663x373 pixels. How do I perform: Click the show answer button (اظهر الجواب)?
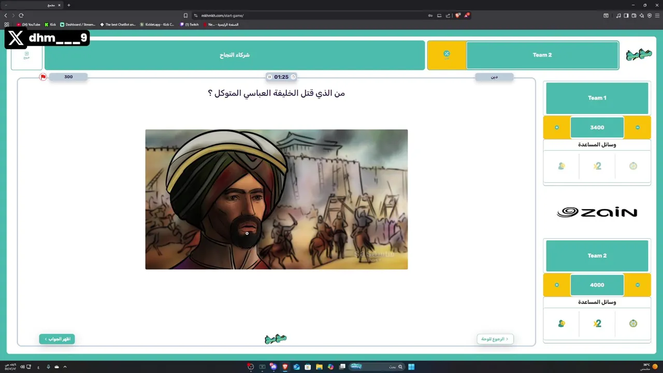(57, 339)
